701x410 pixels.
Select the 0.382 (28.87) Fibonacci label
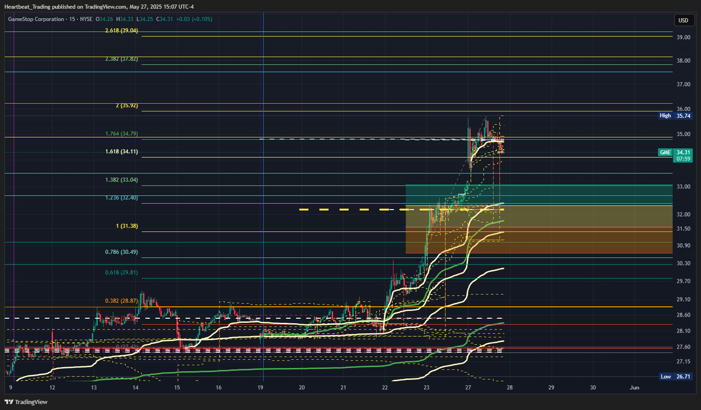click(122, 301)
